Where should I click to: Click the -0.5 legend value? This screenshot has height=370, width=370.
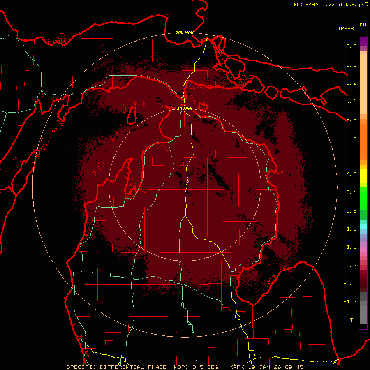tap(350, 284)
